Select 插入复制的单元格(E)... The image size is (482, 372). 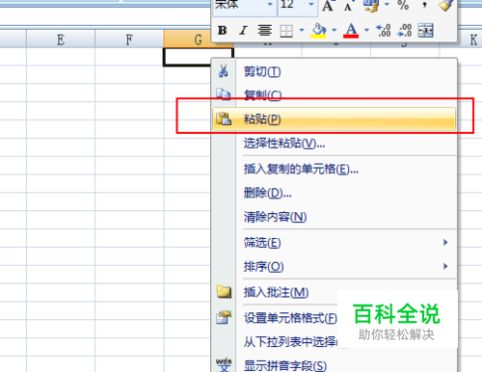coord(335,169)
